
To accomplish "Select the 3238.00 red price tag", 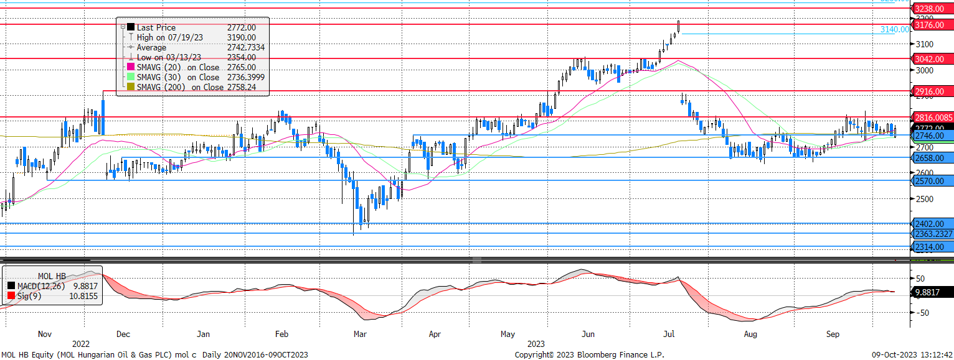I will click(x=932, y=9).
